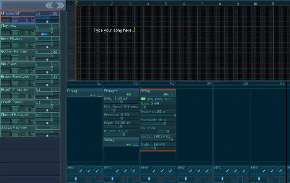Screen dimensions: 290x183
Task: Open the bus field 03 of Chaosynth
Action: (55, 14)
